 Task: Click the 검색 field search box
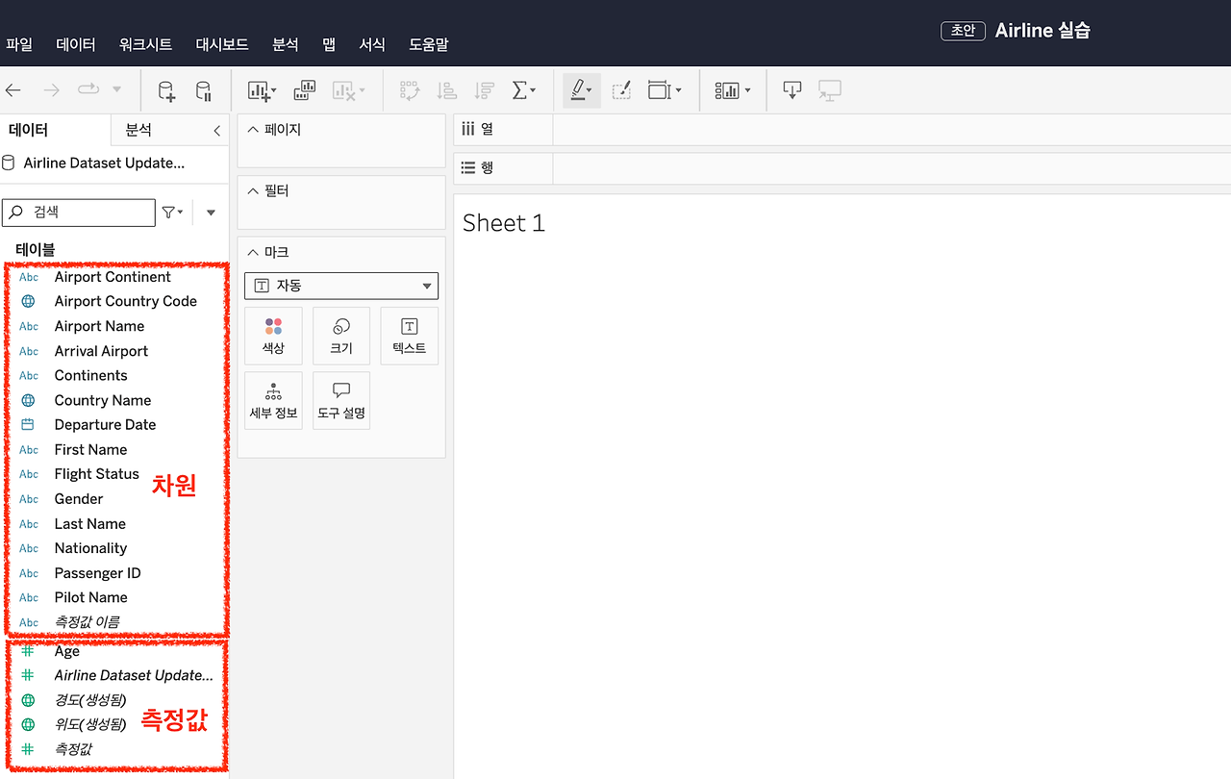pos(79,213)
